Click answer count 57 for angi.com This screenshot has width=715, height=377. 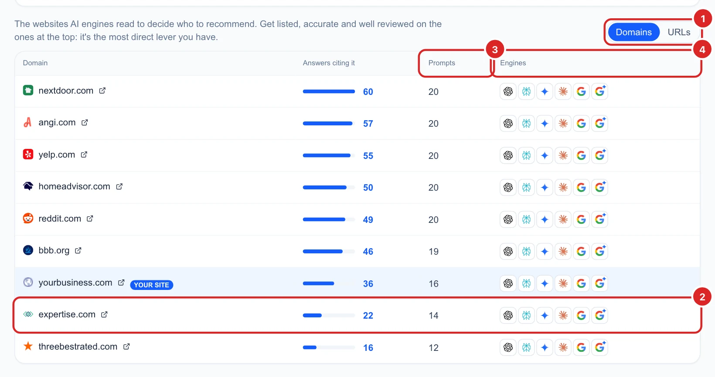pyautogui.click(x=368, y=124)
